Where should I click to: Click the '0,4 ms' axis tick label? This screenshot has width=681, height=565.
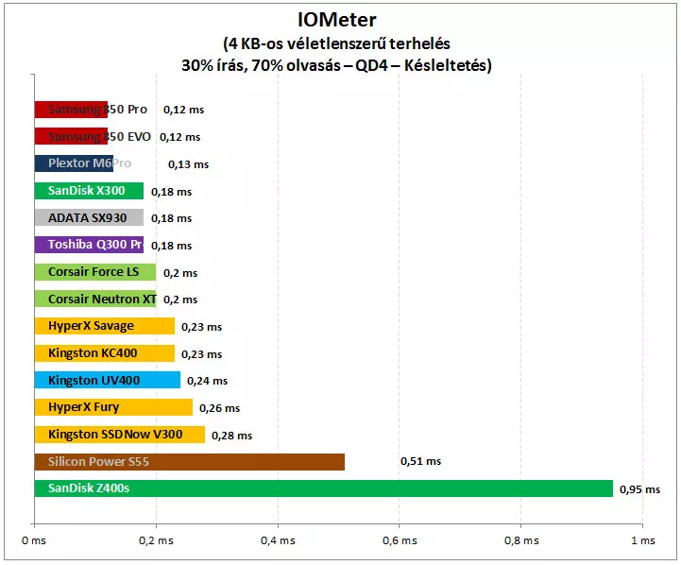278,540
